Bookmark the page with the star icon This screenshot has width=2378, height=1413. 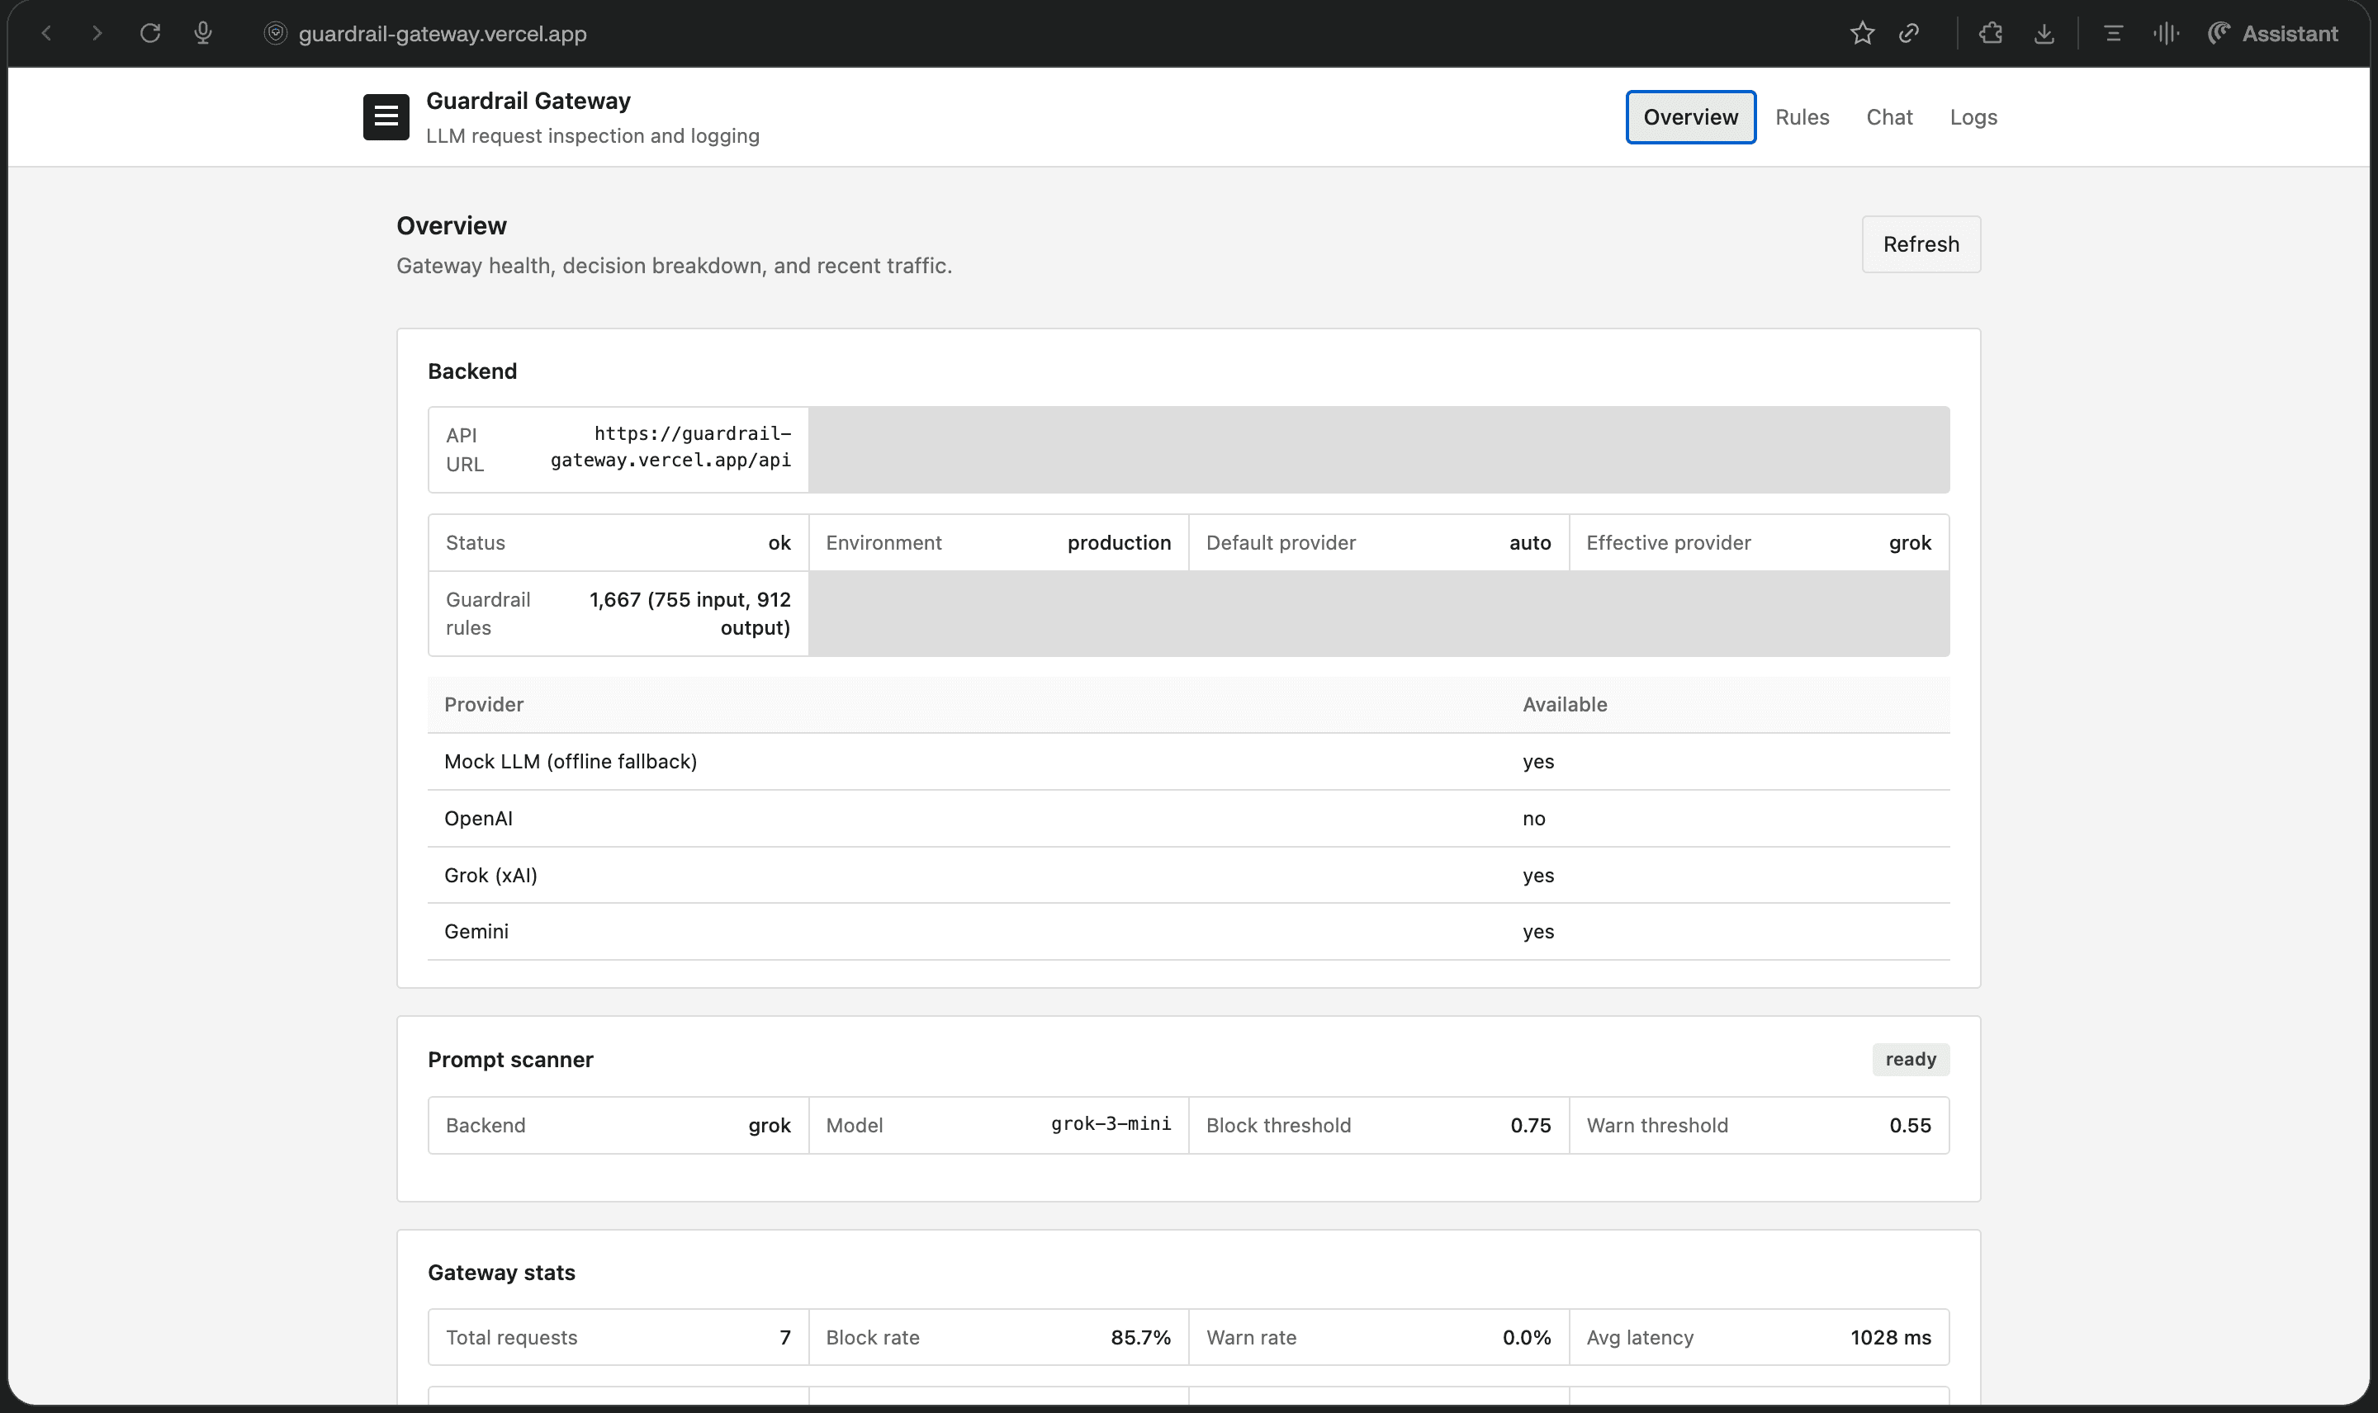tap(1862, 33)
